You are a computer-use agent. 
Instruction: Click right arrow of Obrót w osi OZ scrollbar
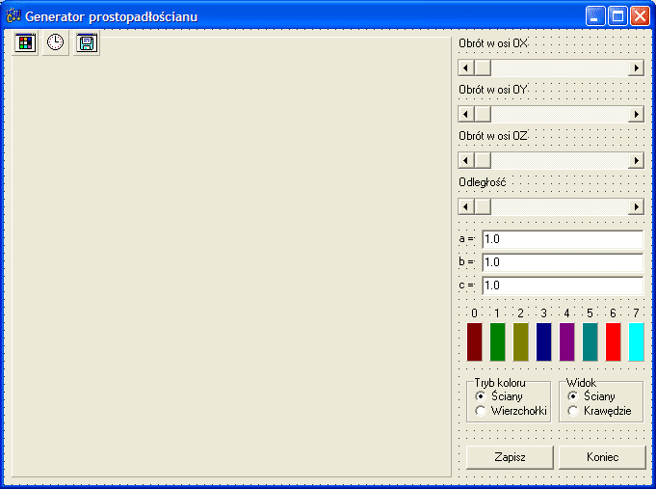[x=635, y=160]
